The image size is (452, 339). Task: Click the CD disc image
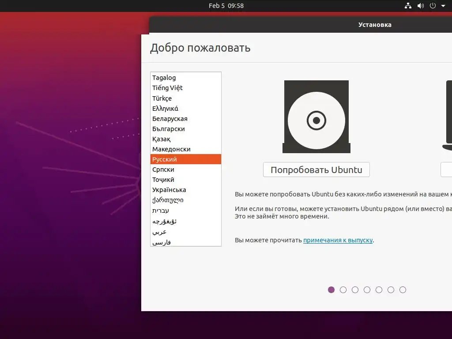point(316,117)
